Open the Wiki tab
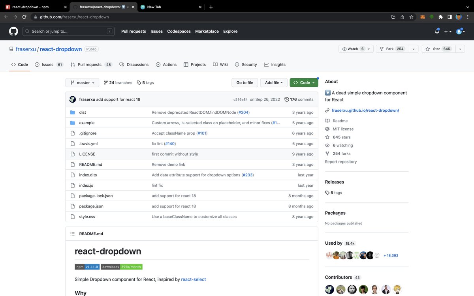The image size is (474, 296). pos(220,64)
